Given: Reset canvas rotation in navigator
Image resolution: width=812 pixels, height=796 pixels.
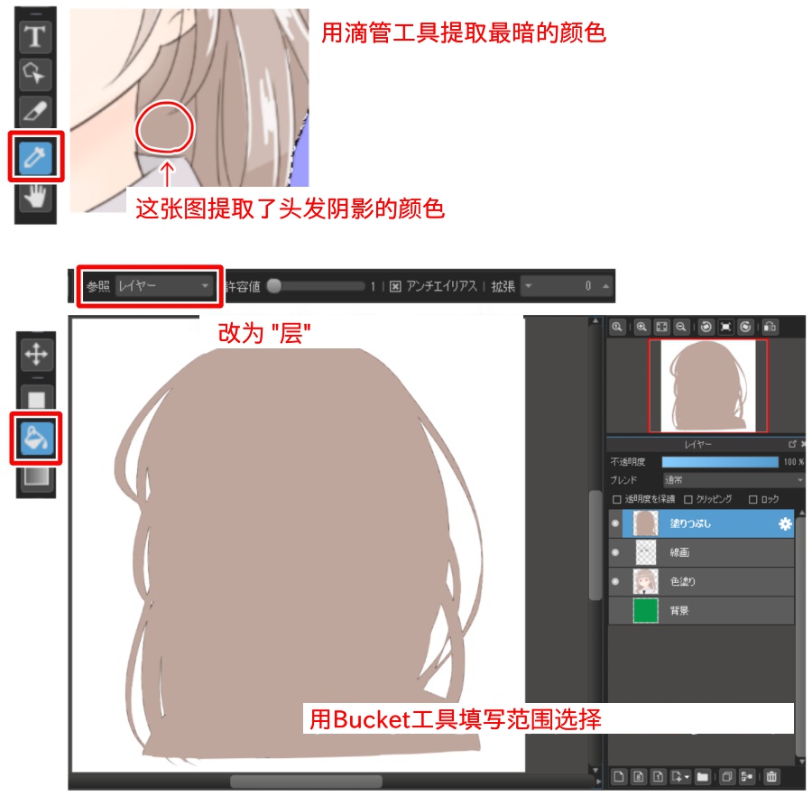Looking at the screenshot, I should click(x=725, y=328).
